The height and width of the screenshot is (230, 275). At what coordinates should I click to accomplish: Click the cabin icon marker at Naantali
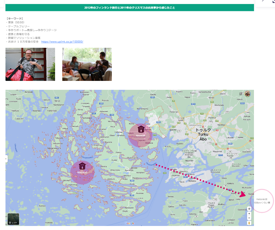[141, 129]
